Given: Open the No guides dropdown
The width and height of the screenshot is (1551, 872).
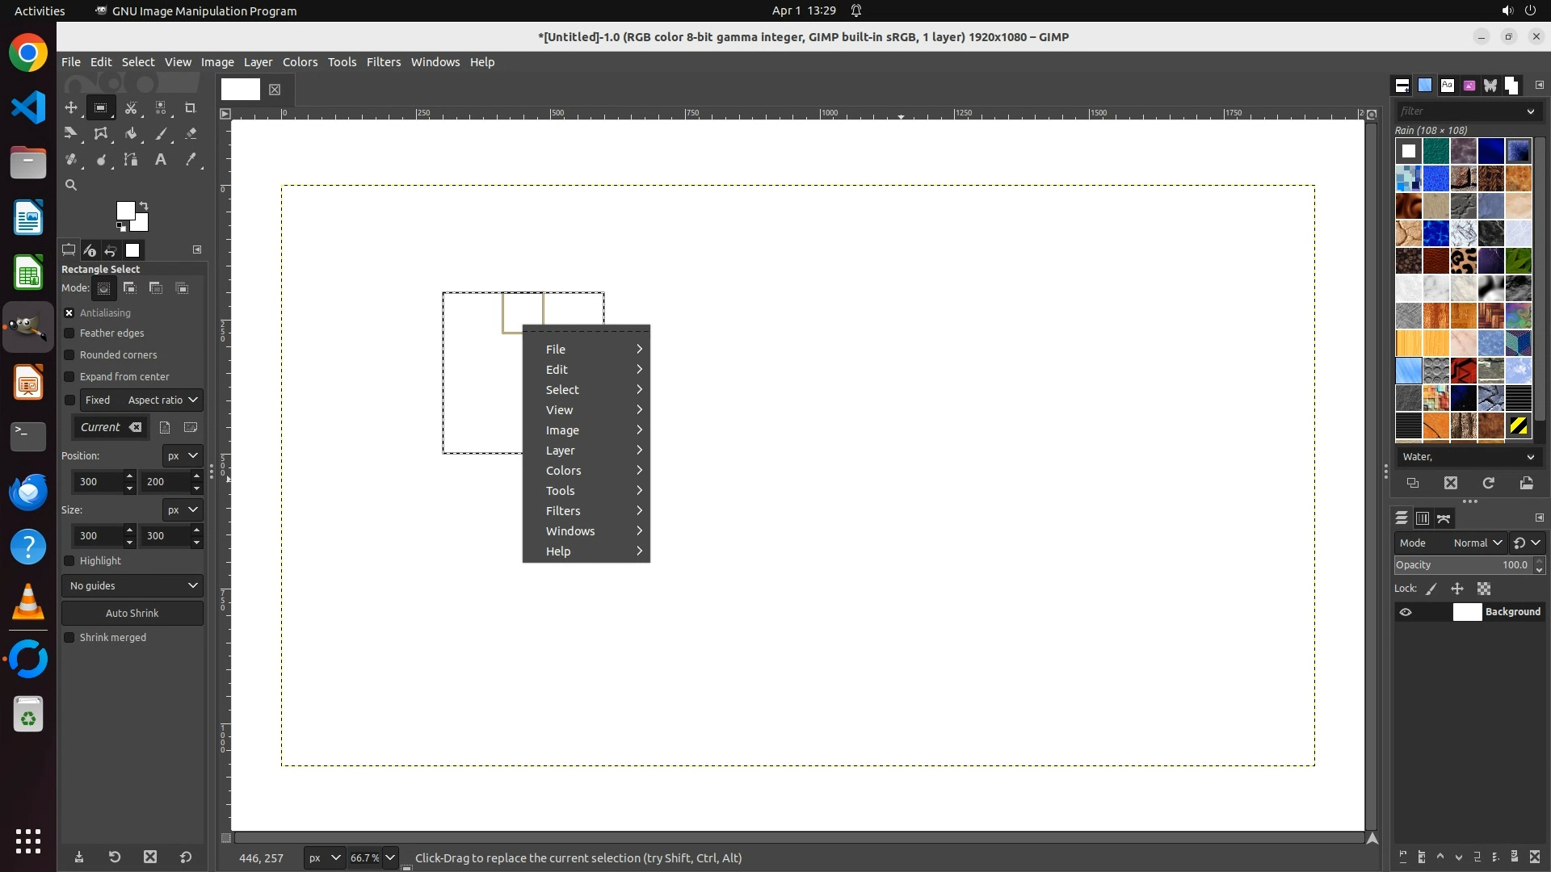Looking at the screenshot, I should point(132,585).
